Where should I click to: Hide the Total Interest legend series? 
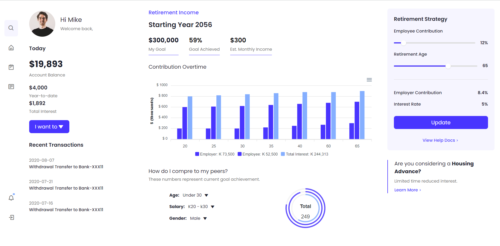click(x=304, y=154)
